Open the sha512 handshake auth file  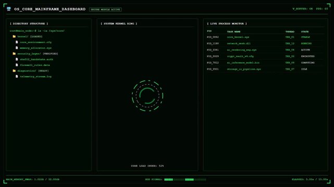pos(36,59)
